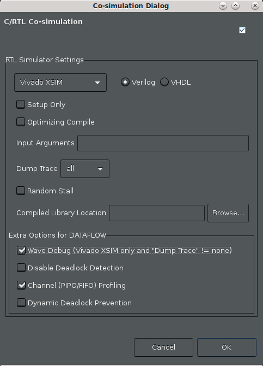The height and width of the screenshot is (366, 263).
Task: Expand the Dump Trace dropdown
Action: pyautogui.click(x=85, y=169)
